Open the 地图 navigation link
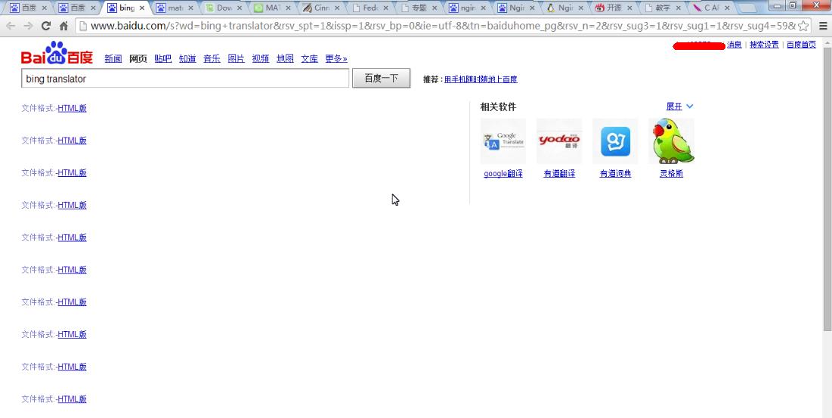 (x=285, y=59)
